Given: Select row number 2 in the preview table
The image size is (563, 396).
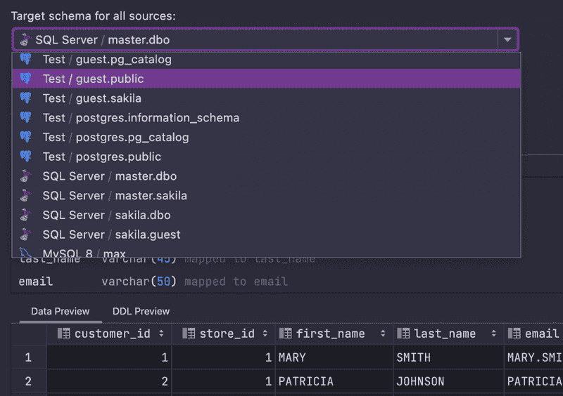Looking at the screenshot, I should pyautogui.click(x=28, y=381).
